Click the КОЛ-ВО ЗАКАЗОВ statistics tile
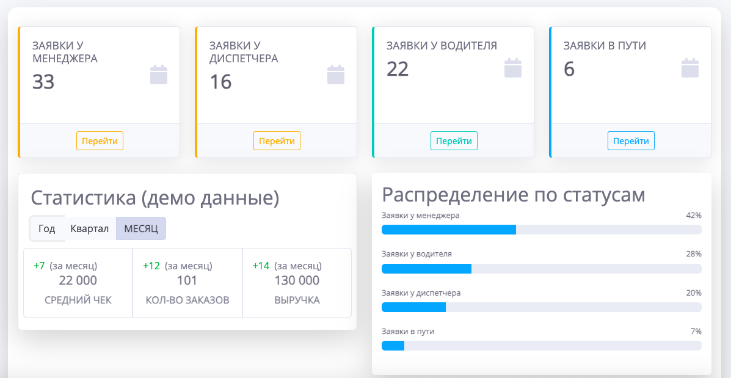This screenshot has height=378, width=731. [187, 283]
